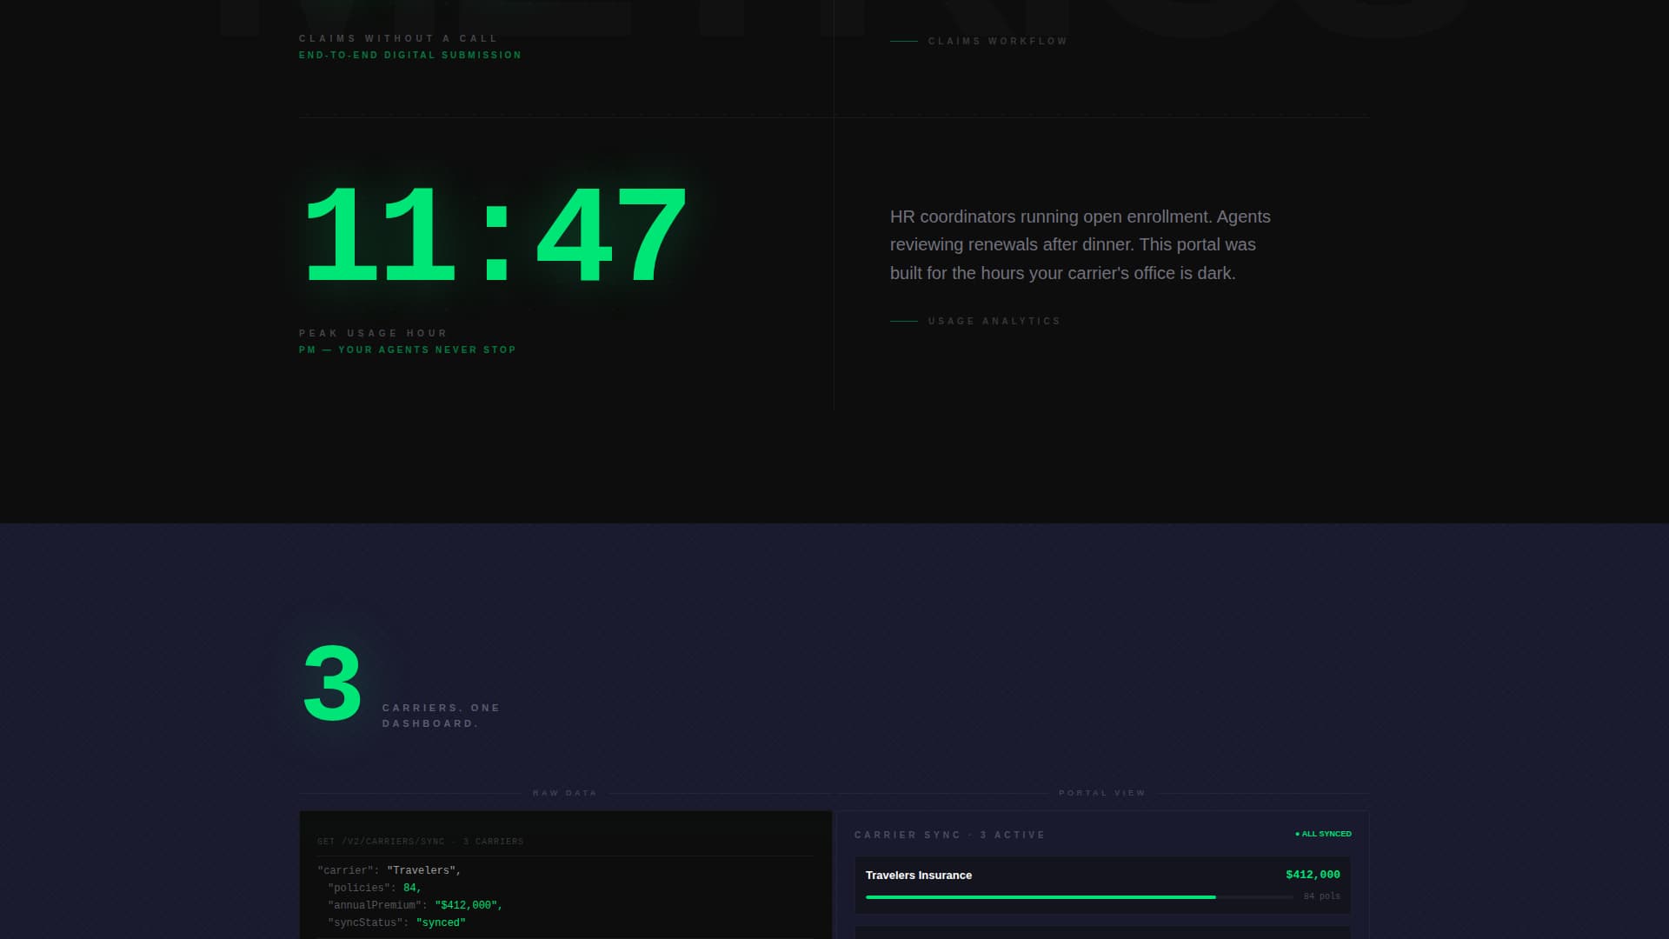Viewport: 1669px width, 939px height.
Task: Click the 'GET /V2/CARRIERS/SYNC' request line
Action: (x=421, y=842)
